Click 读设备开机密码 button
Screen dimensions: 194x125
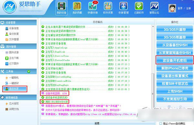point(175,60)
